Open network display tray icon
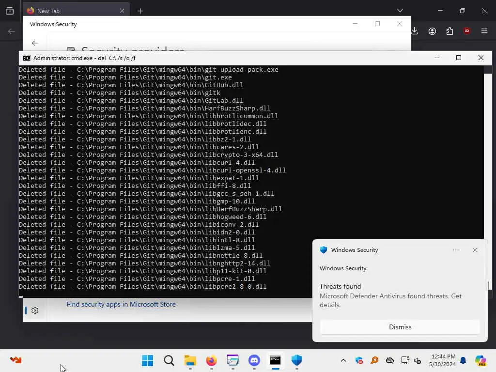 pos(405,360)
